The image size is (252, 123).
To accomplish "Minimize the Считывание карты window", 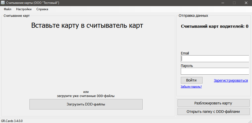I will coord(223,3).
